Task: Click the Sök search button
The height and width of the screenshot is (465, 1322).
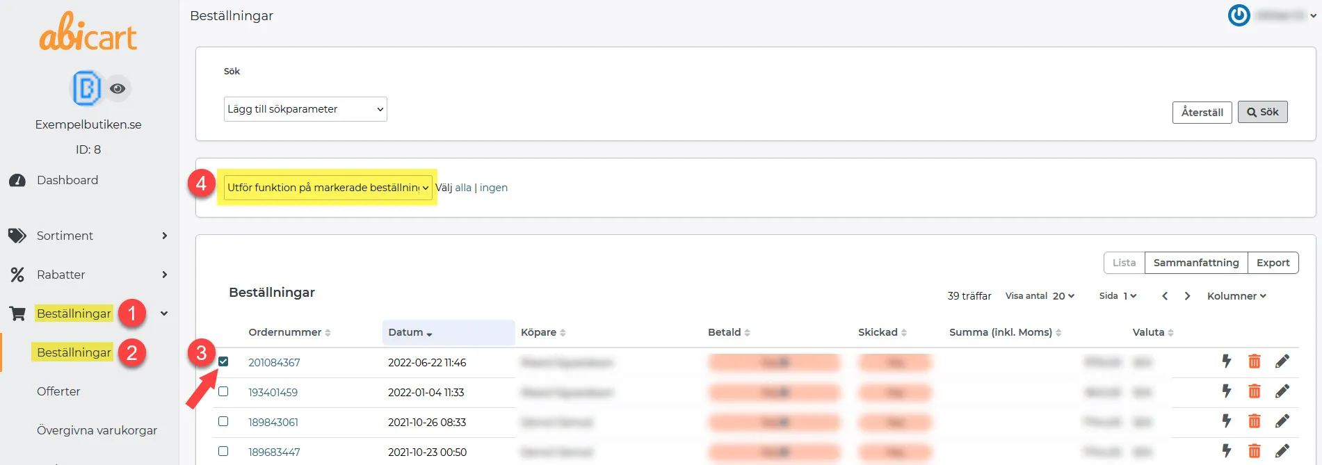Action: (x=1263, y=112)
